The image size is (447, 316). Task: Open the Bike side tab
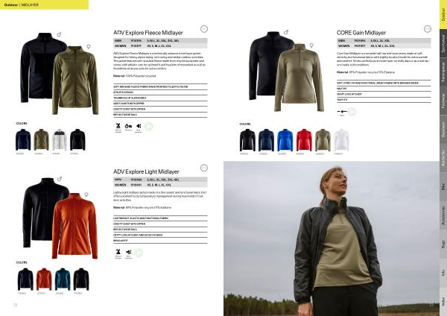click(443, 187)
